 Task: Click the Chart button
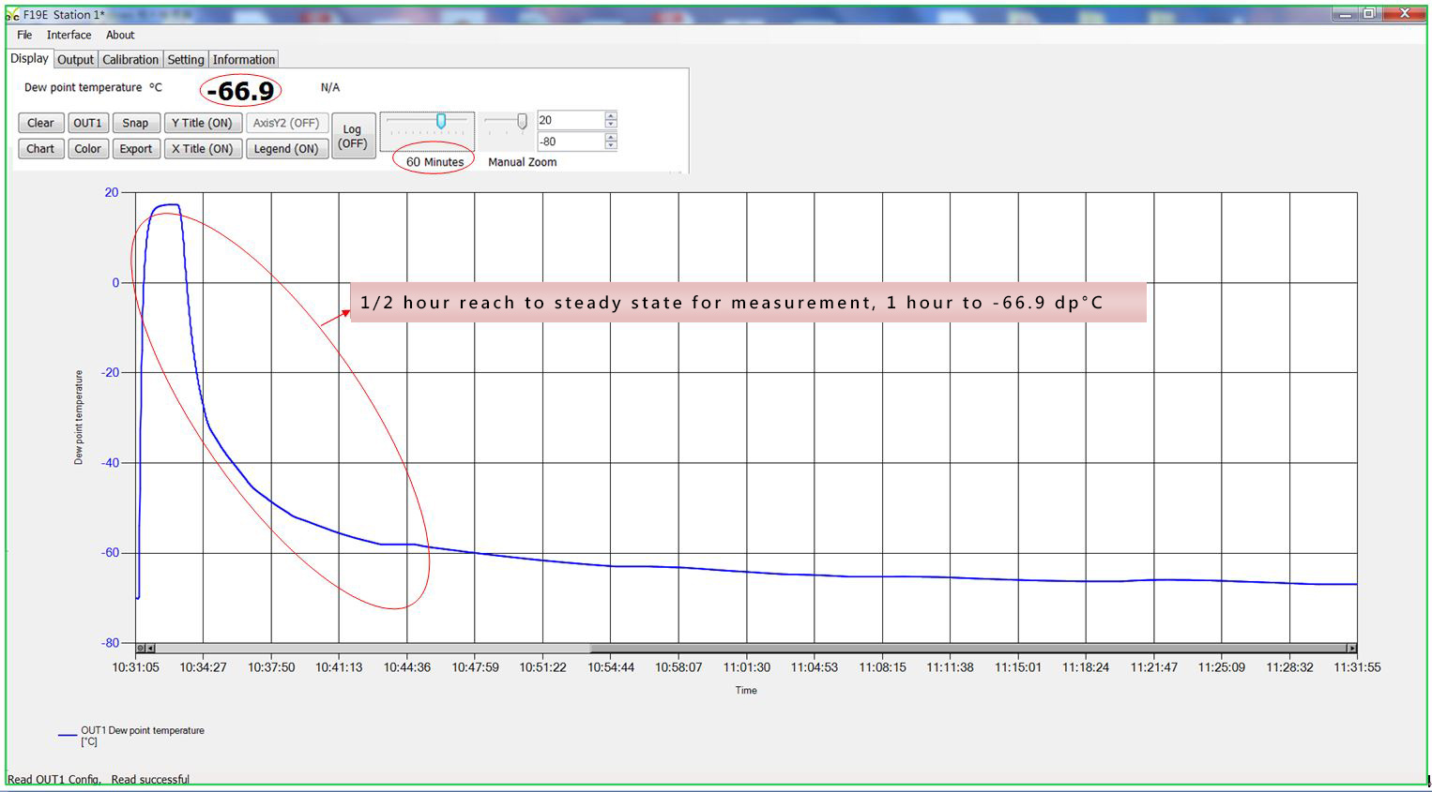click(x=40, y=149)
